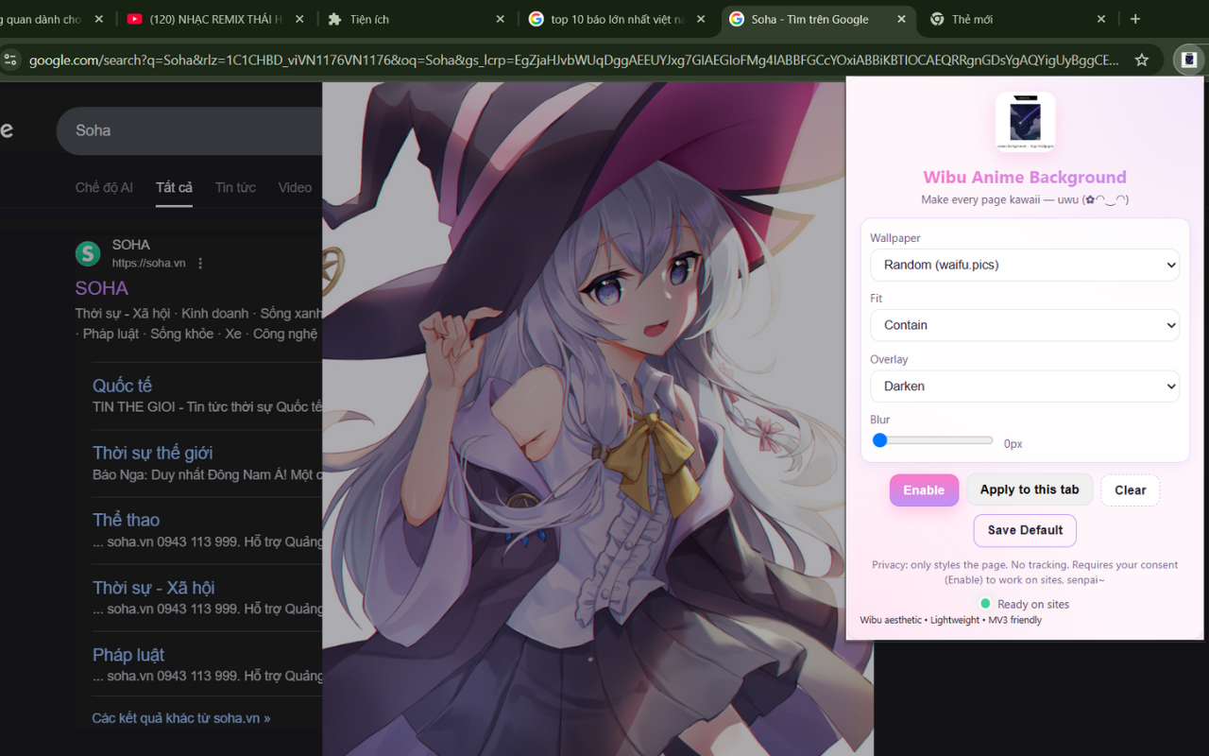1209x756 pixels.
Task: Open the Overlay dropdown showing Darken
Action: click(1025, 386)
